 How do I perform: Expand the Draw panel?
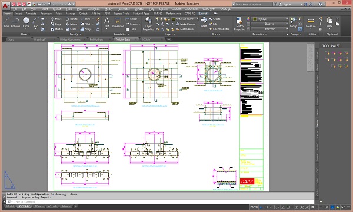pos(25,34)
